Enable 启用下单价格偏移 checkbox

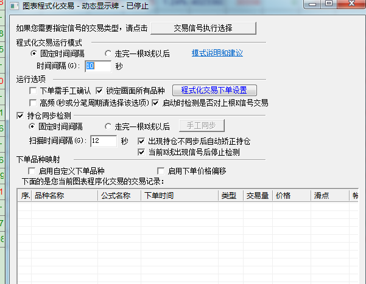161,171
